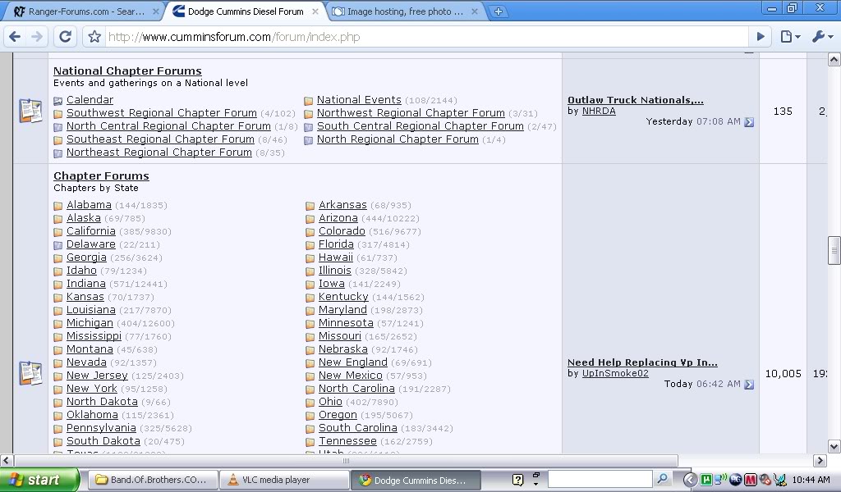Open the California chapter forum
Viewport: 841px width, 492px height.
pyautogui.click(x=90, y=230)
